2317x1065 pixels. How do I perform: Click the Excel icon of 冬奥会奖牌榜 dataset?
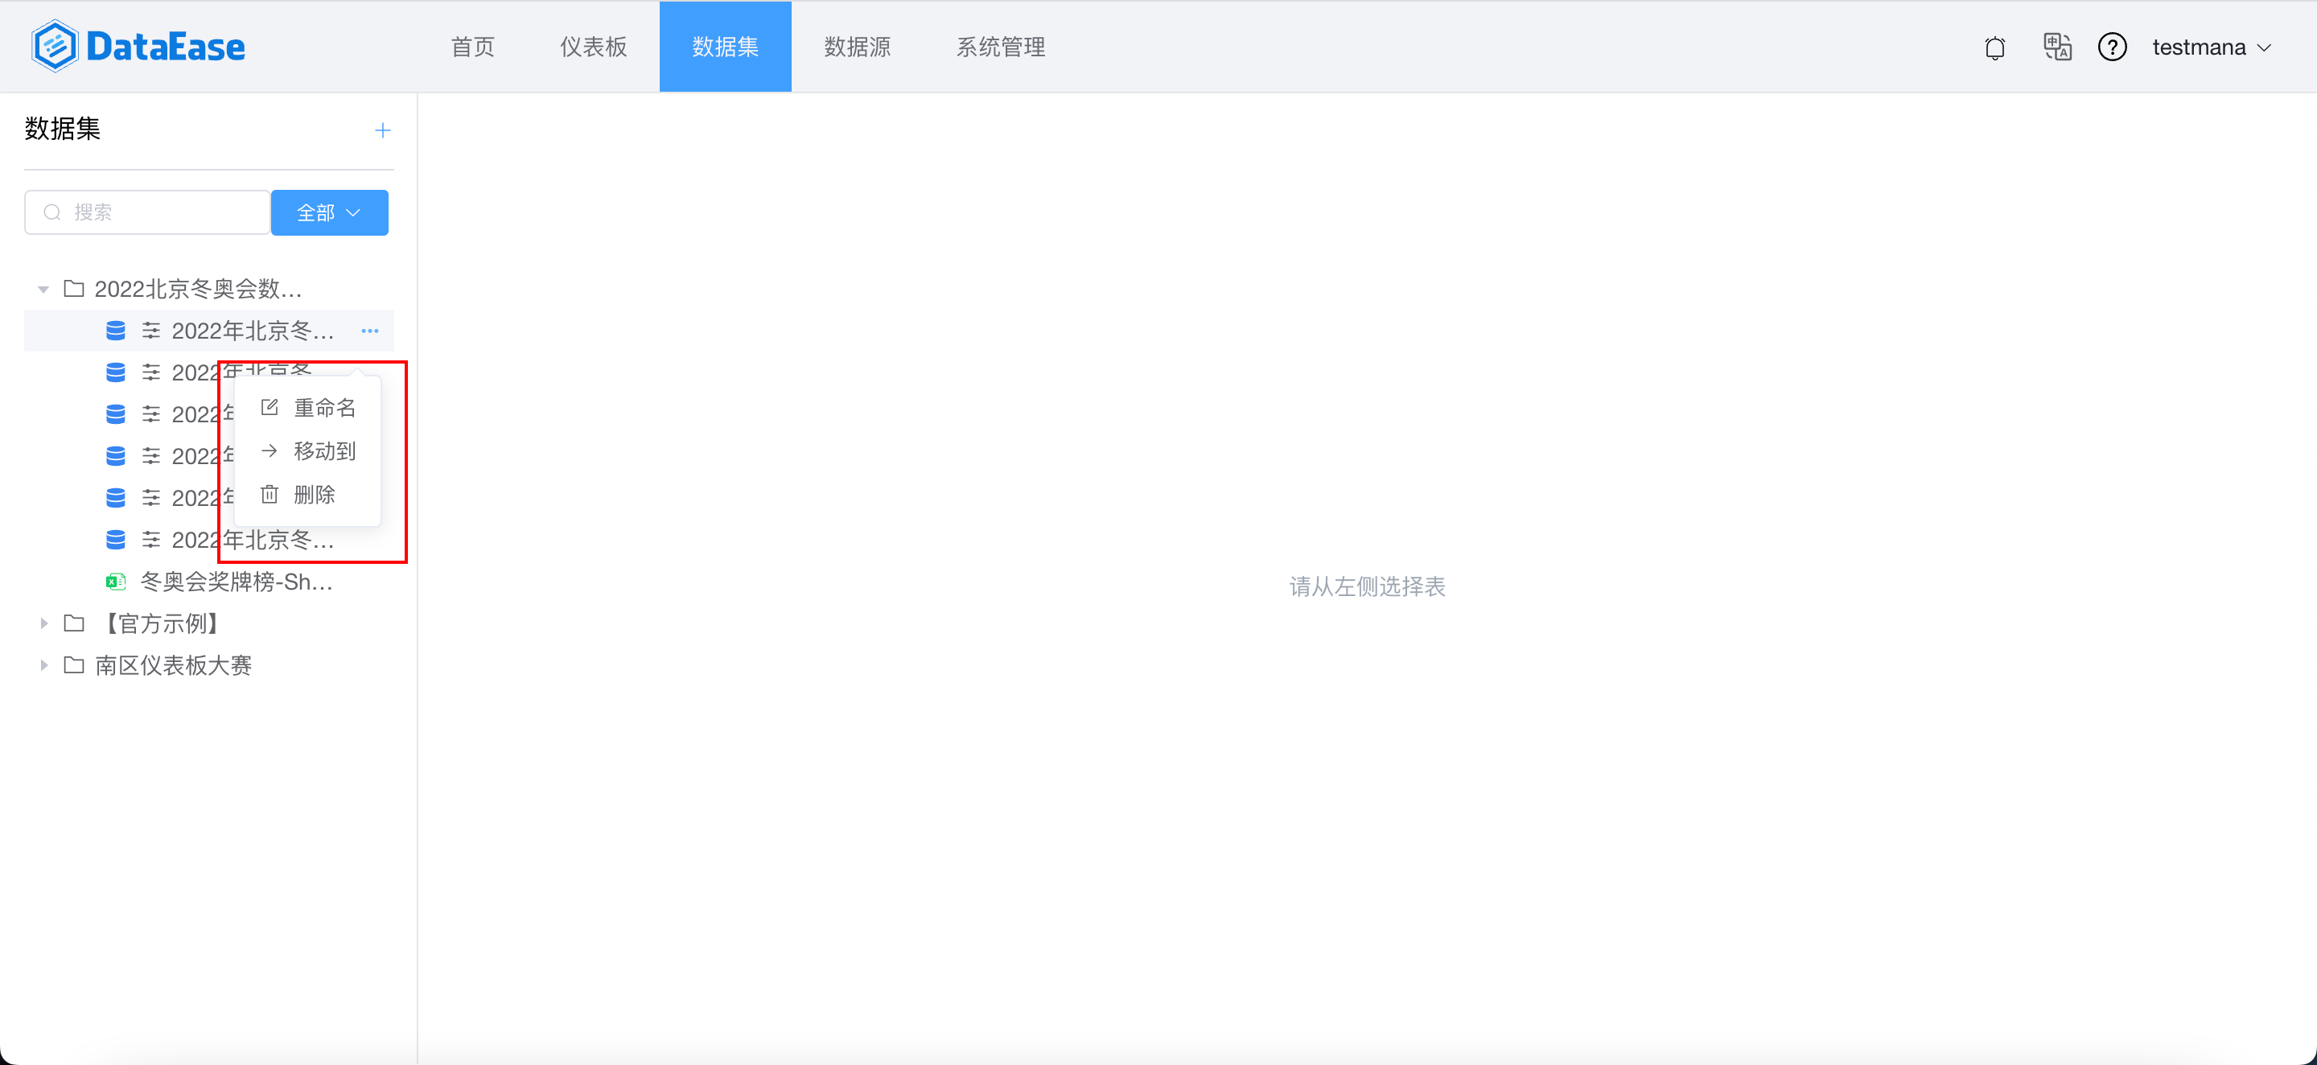[115, 582]
